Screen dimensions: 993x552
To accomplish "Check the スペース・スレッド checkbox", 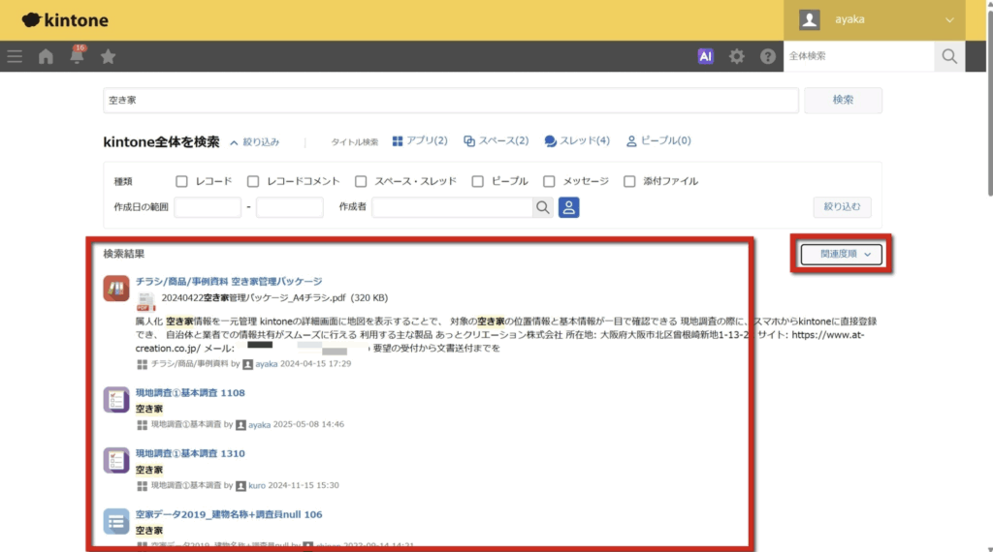I will point(361,181).
